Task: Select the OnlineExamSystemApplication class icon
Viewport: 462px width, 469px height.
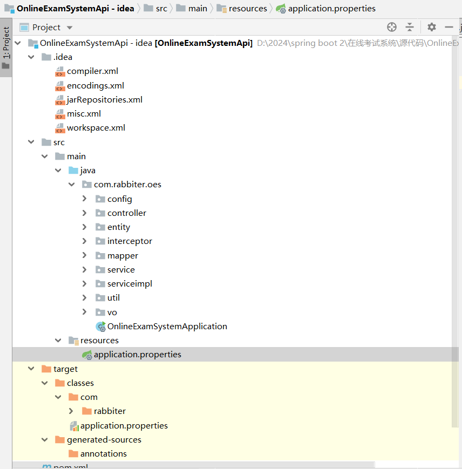Action: [101, 327]
